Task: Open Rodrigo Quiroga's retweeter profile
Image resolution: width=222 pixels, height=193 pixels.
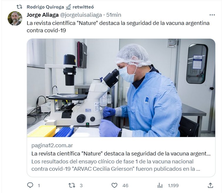Action: (45, 7)
